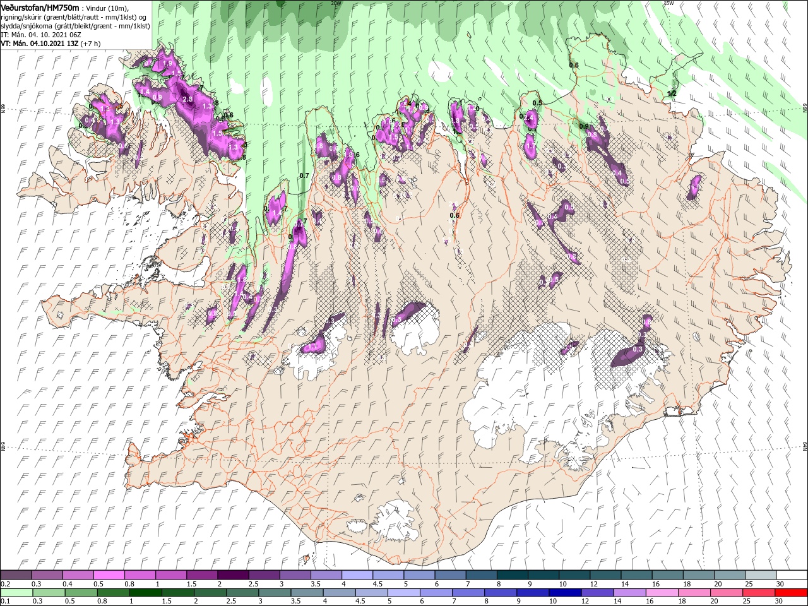Select the bottom-row rain swatch starting at 9

click(532, 593)
